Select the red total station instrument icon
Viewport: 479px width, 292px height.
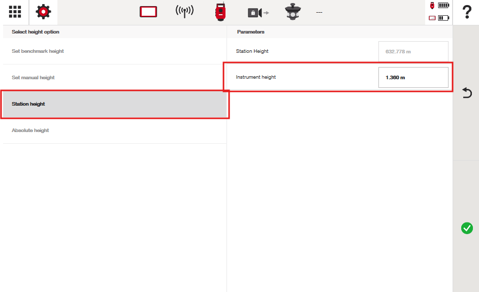(x=220, y=12)
